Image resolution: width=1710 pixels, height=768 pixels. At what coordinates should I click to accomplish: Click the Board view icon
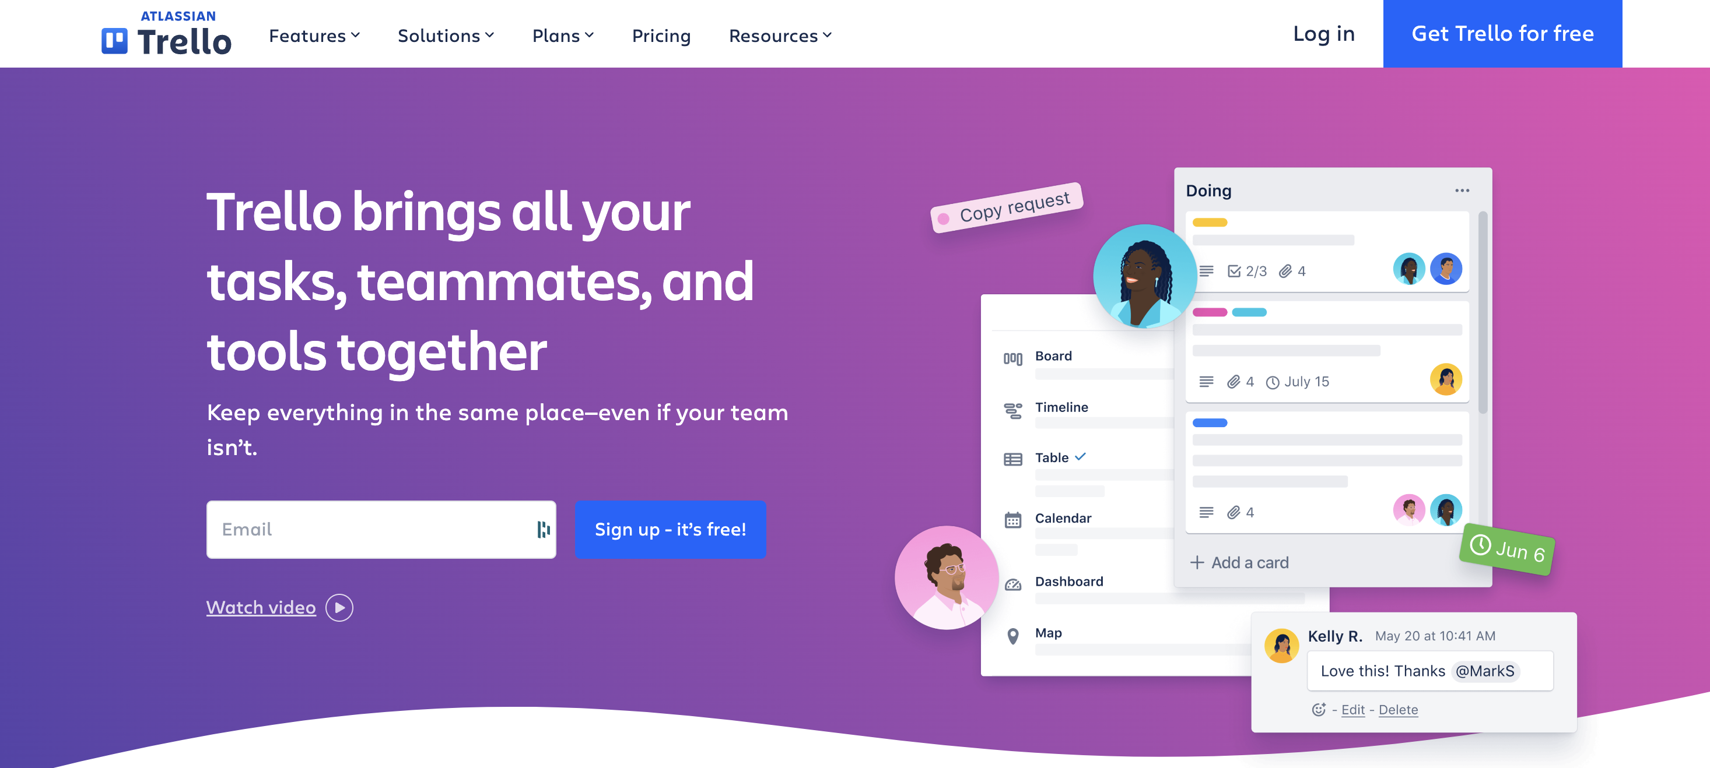tap(1013, 357)
